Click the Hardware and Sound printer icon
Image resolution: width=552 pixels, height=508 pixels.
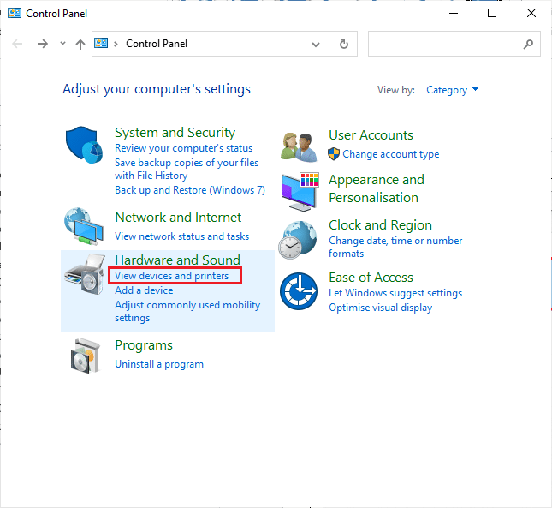click(x=84, y=275)
